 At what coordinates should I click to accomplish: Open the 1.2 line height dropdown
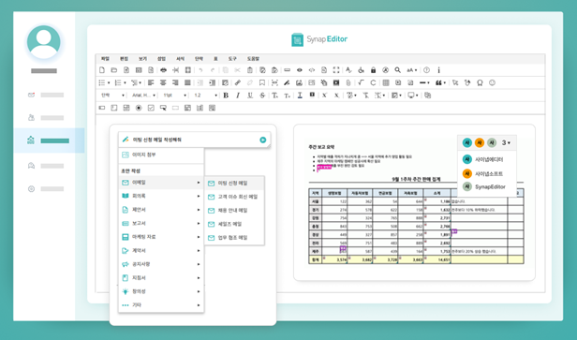click(x=205, y=96)
